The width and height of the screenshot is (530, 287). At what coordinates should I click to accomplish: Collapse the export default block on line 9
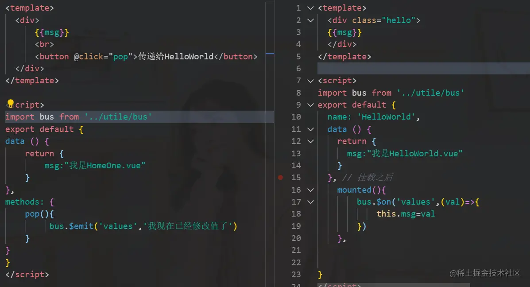point(310,105)
